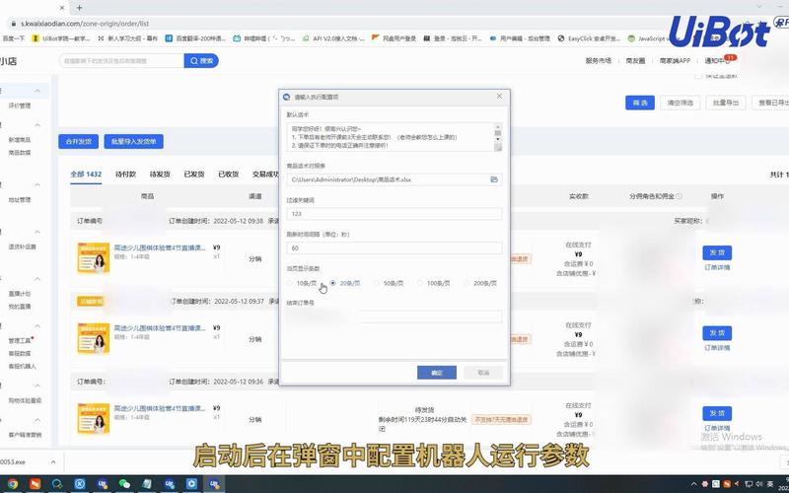Focus the refresh interval field containing 60
The width and height of the screenshot is (789, 493).
(394, 248)
